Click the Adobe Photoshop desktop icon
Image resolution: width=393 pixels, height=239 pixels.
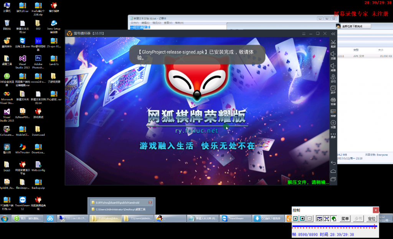[x=38, y=62]
